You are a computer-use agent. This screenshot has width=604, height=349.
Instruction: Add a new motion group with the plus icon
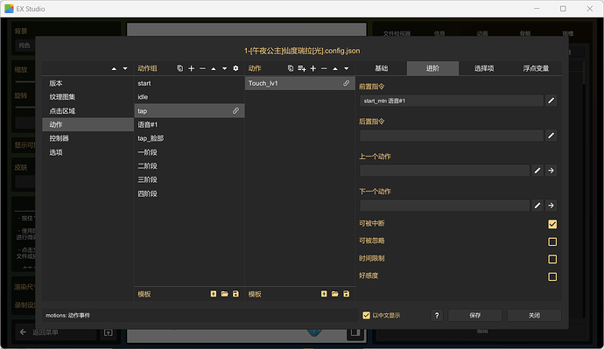[x=191, y=68]
